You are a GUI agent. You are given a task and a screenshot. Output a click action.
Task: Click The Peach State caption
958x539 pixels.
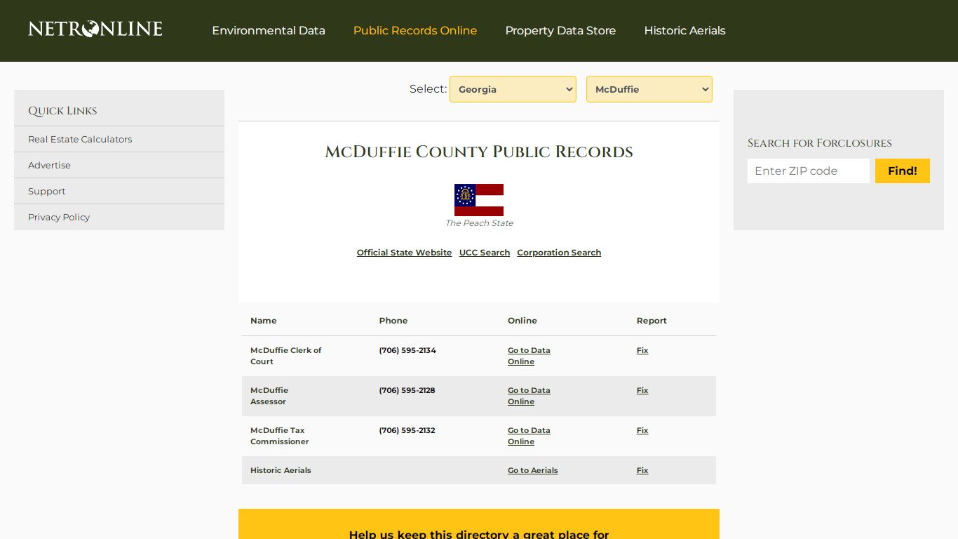coord(479,223)
